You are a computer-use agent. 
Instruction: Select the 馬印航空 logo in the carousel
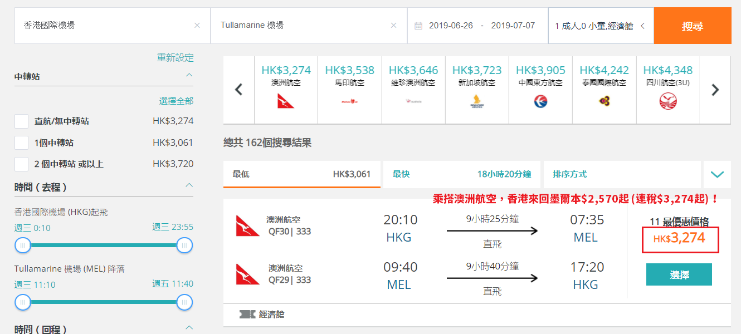[x=349, y=101]
